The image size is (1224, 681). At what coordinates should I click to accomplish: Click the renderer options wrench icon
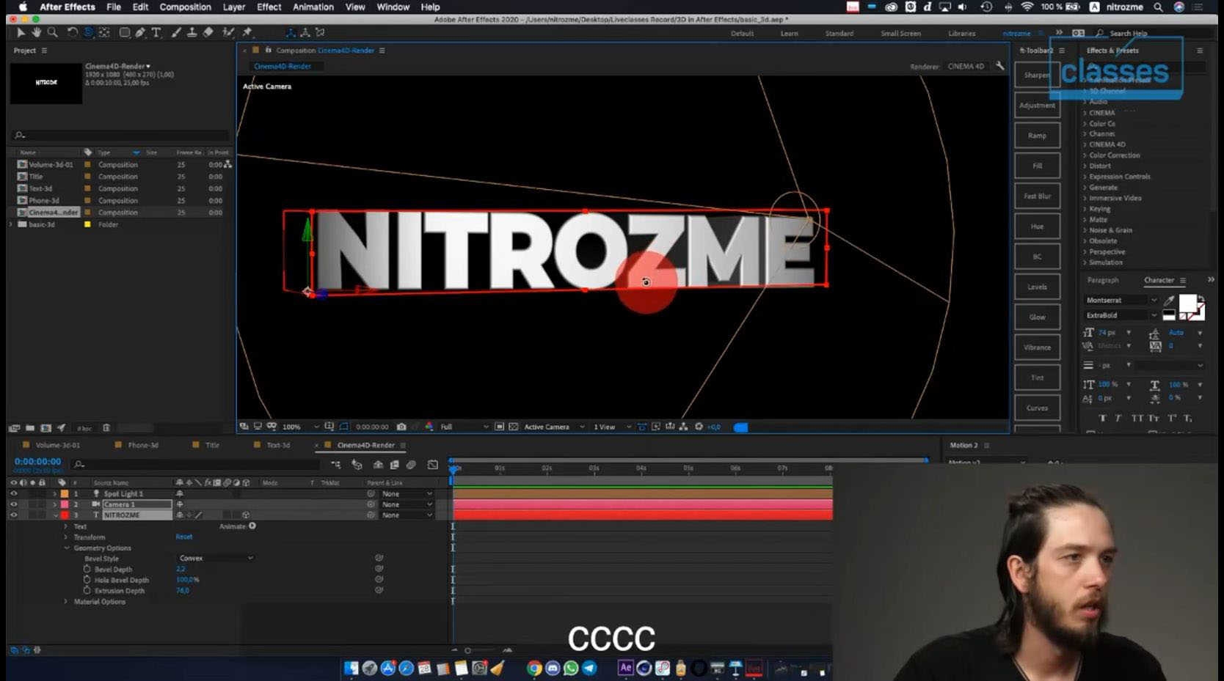999,66
